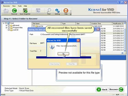
Task: Tick the $Extend folder checkbox
Action: coord(9,25)
